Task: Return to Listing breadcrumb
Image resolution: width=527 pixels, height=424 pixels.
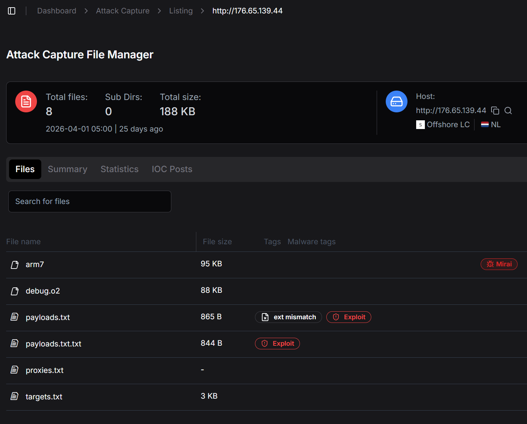Action: [x=181, y=11]
